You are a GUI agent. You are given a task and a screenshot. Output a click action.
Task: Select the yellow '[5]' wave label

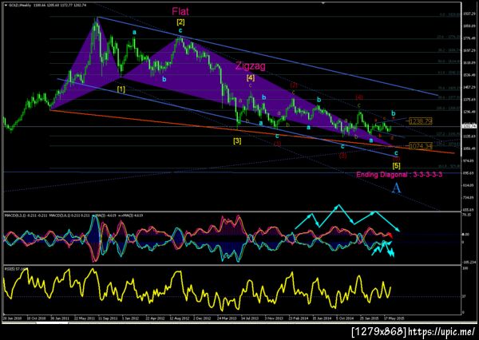(x=396, y=166)
